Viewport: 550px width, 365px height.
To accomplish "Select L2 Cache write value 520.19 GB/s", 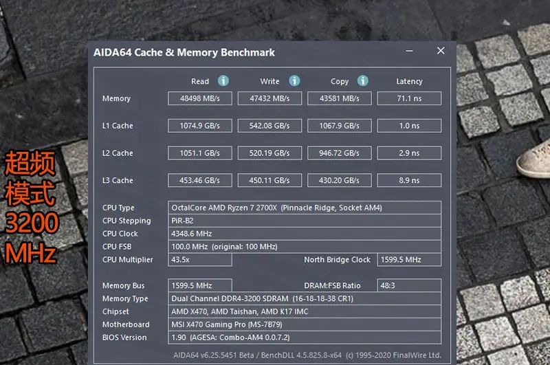I will pyautogui.click(x=269, y=153).
